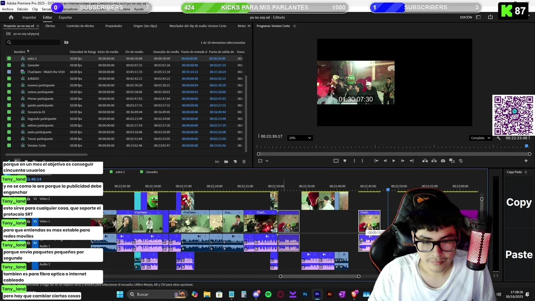Select the Ganador sequence row

tap(125, 65)
